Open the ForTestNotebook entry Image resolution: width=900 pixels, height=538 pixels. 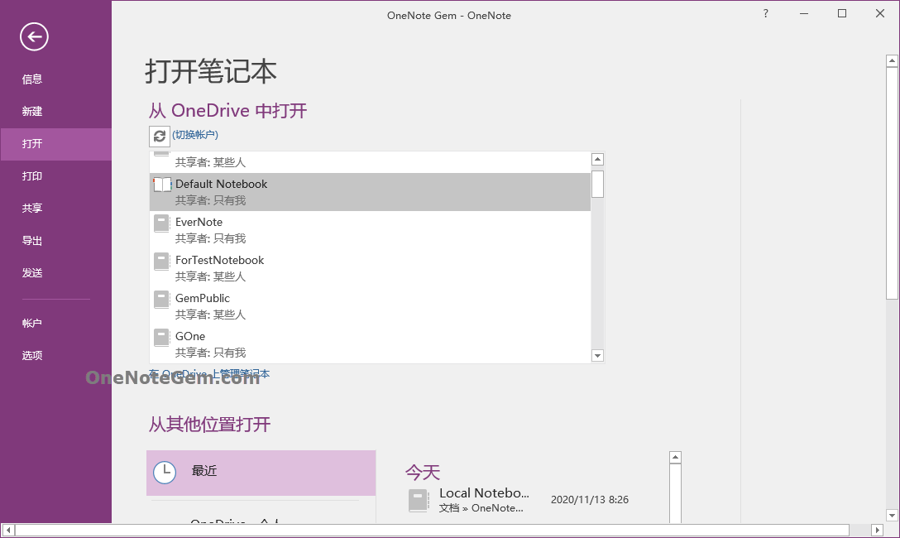point(371,267)
